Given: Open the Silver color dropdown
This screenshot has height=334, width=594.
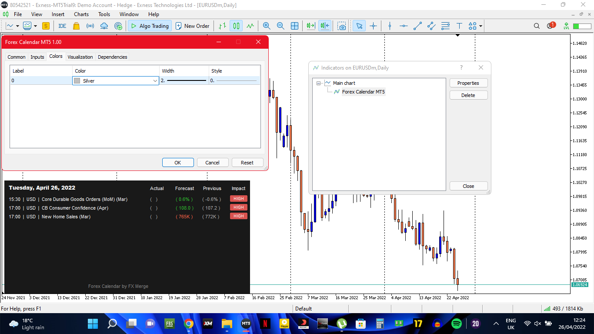Looking at the screenshot, I should [155, 81].
